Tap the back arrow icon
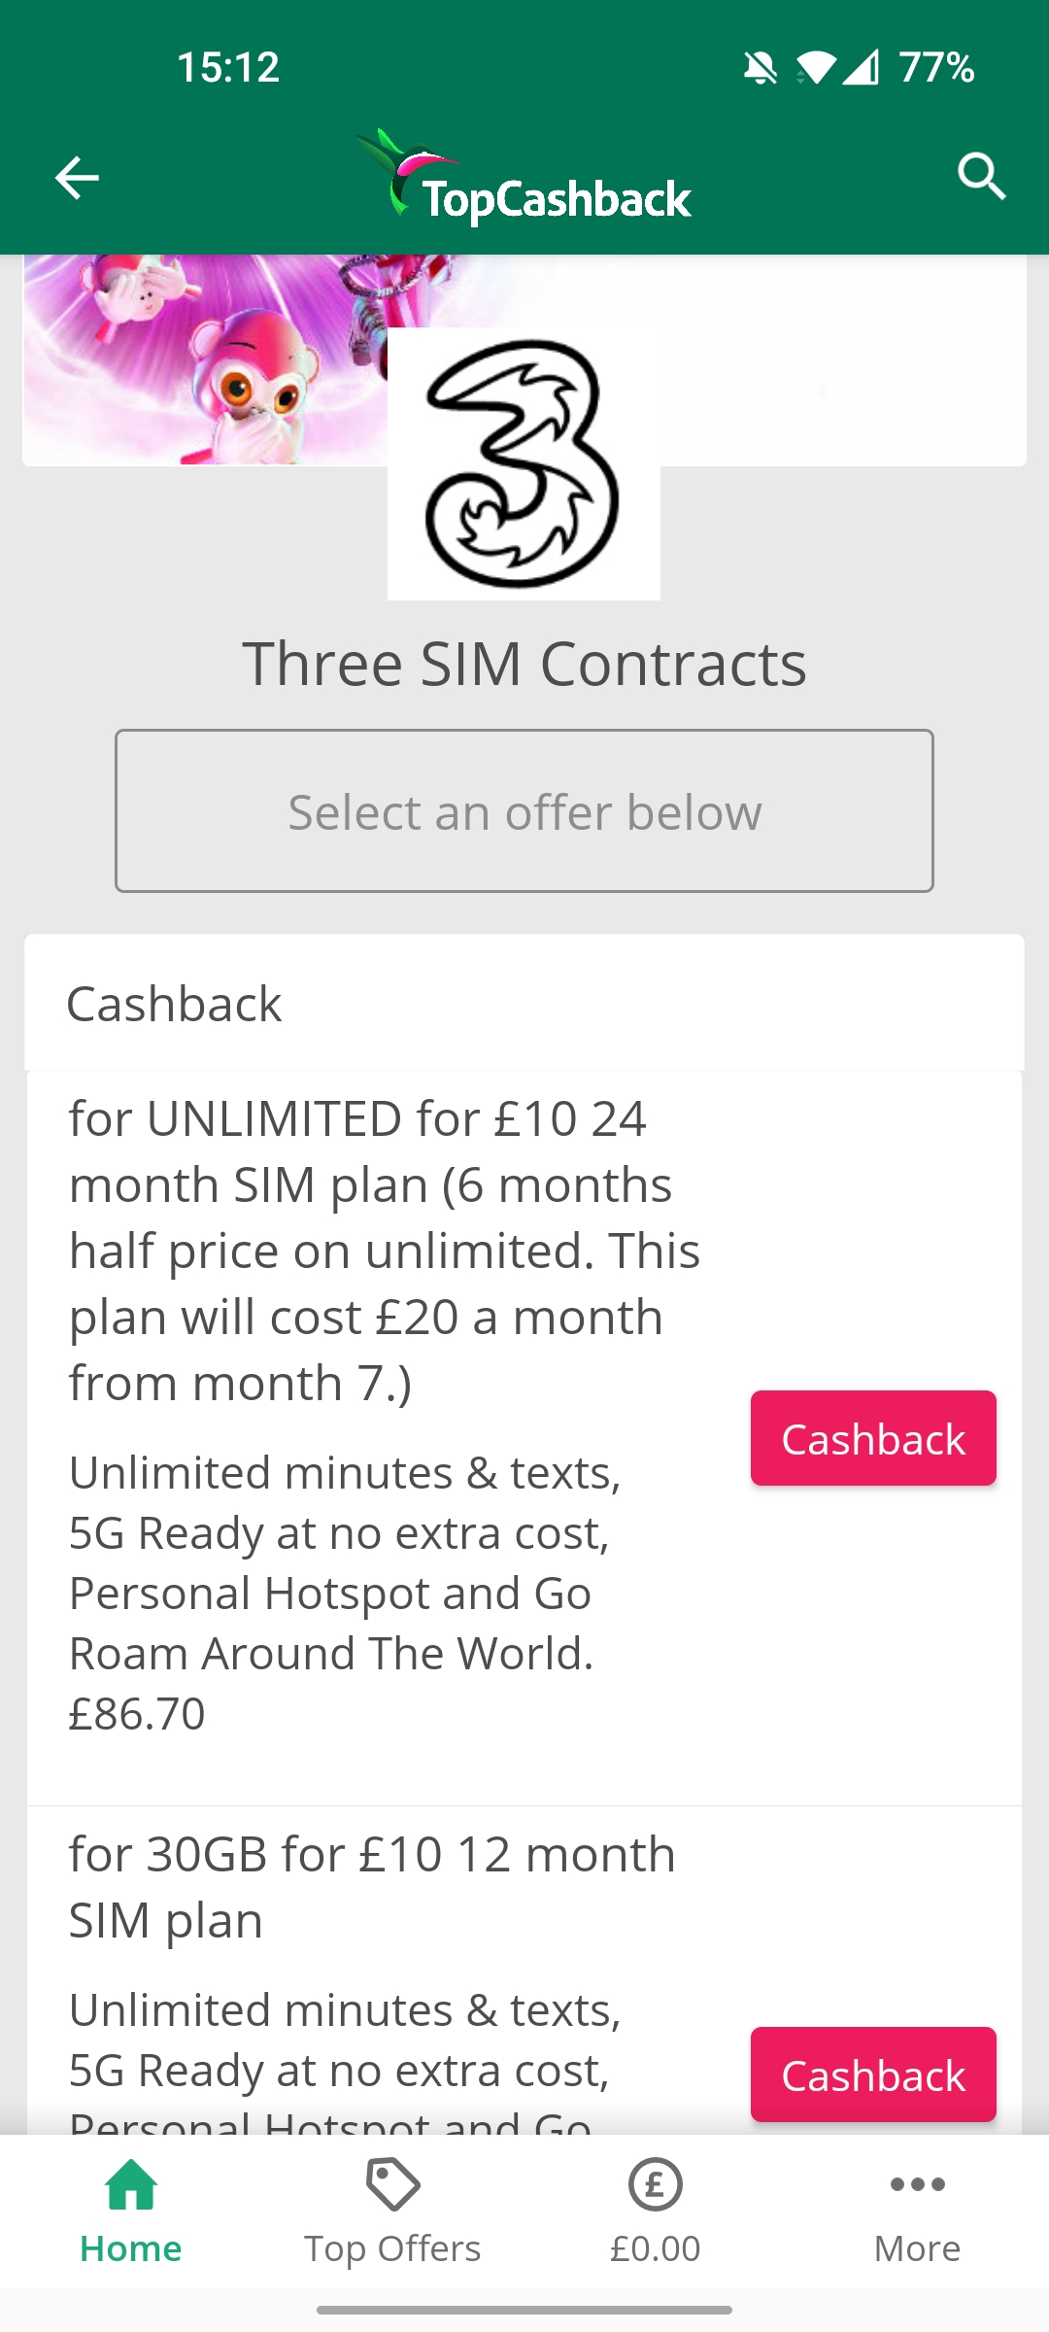The height and width of the screenshot is (2332, 1049). 77,178
